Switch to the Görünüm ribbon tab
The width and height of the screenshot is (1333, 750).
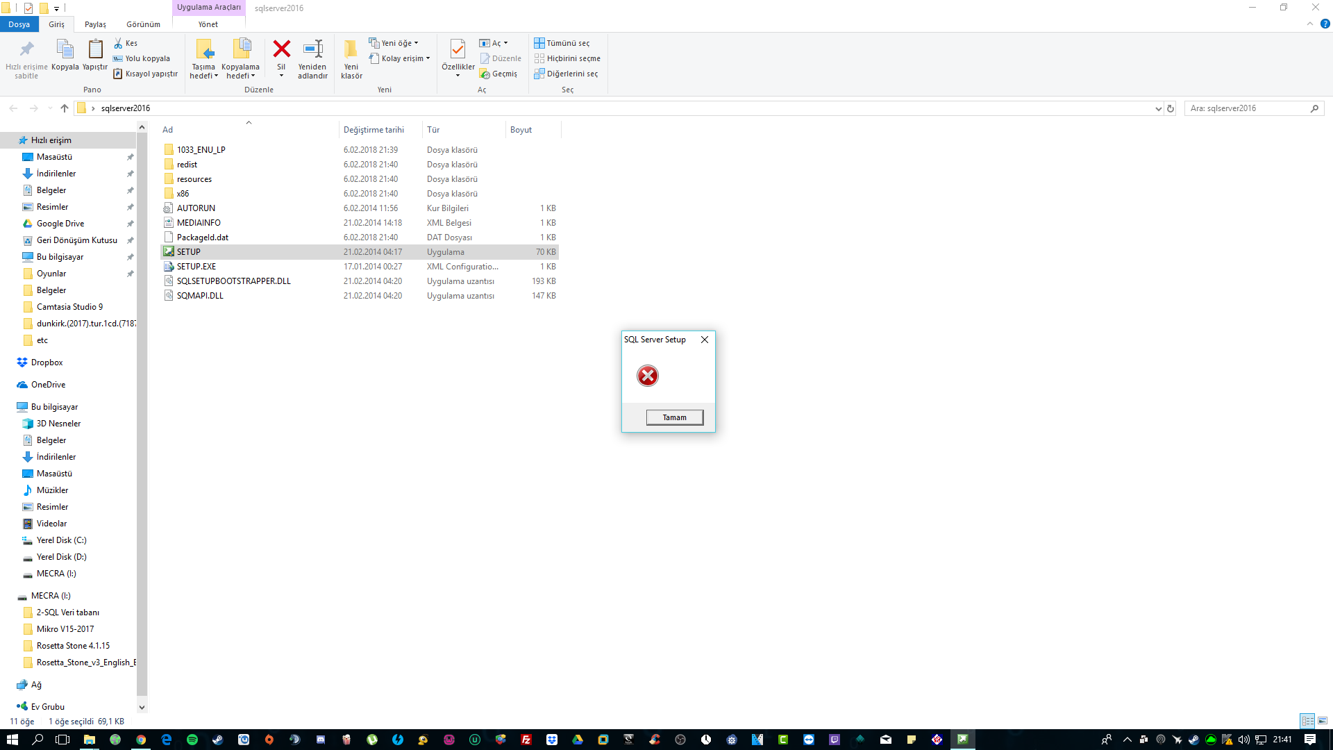(x=143, y=24)
